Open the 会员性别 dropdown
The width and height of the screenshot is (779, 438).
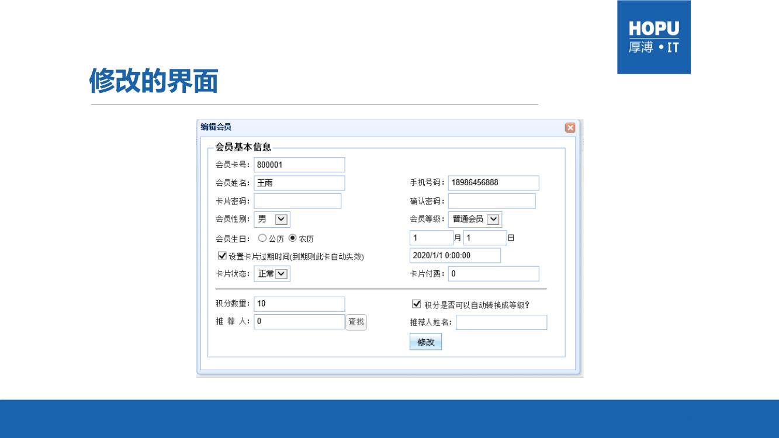272,219
